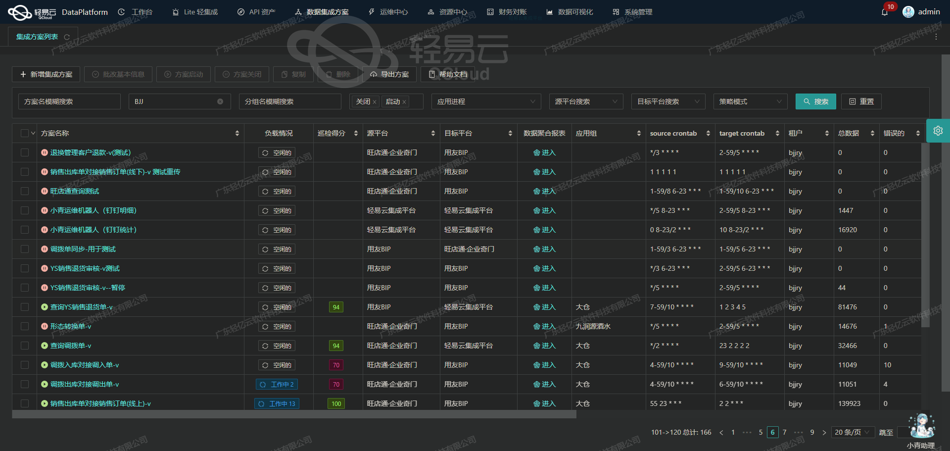Check the row 退货管理客户退款-v(测试)

click(x=25, y=153)
